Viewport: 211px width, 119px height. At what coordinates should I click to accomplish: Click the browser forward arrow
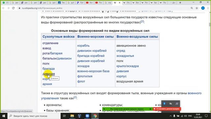(8, 8)
